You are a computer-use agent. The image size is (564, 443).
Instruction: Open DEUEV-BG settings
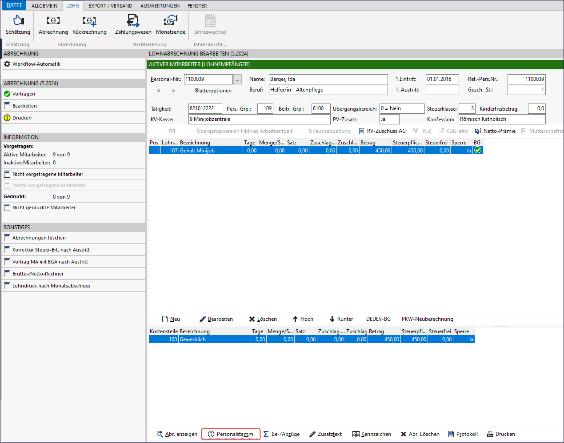tap(378, 319)
